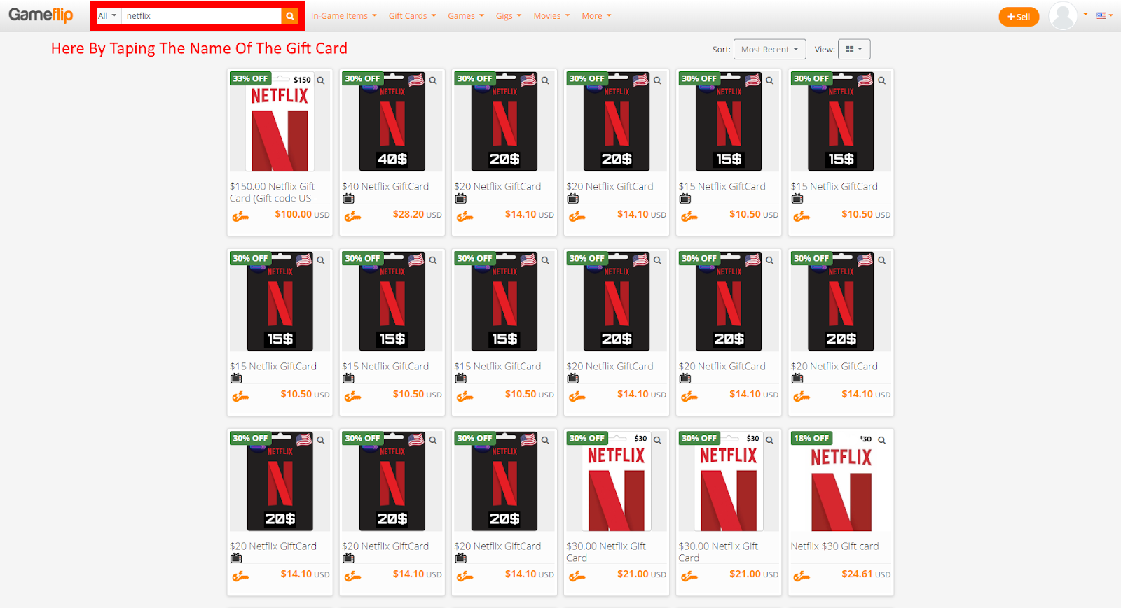Open the $40 Netflix GiftCard listing title
Viewport: 1121px width, 608px height.
(385, 187)
